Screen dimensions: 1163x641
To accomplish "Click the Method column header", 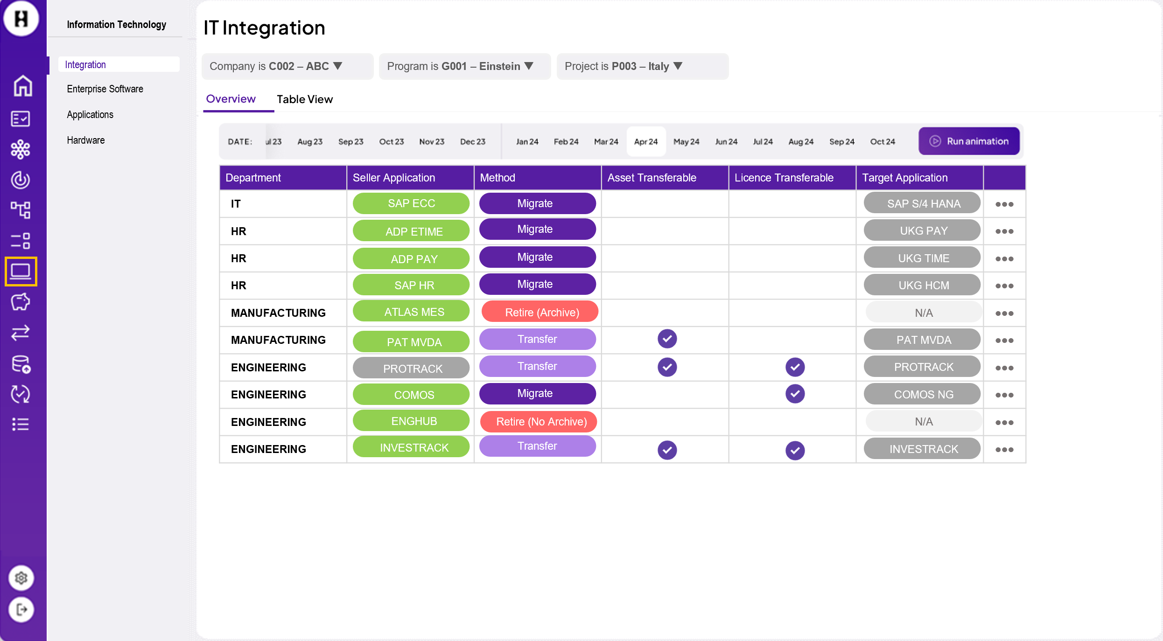I will (538, 178).
